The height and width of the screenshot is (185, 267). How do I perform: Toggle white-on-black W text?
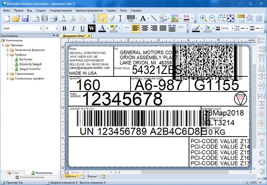click(92, 28)
